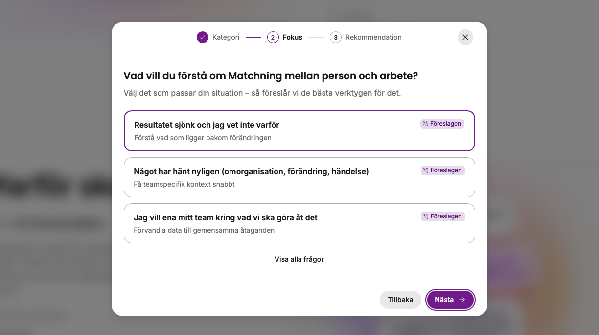Click the text Få teamspecifik kontext snabbt
The height and width of the screenshot is (335, 599).
[184, 184]
